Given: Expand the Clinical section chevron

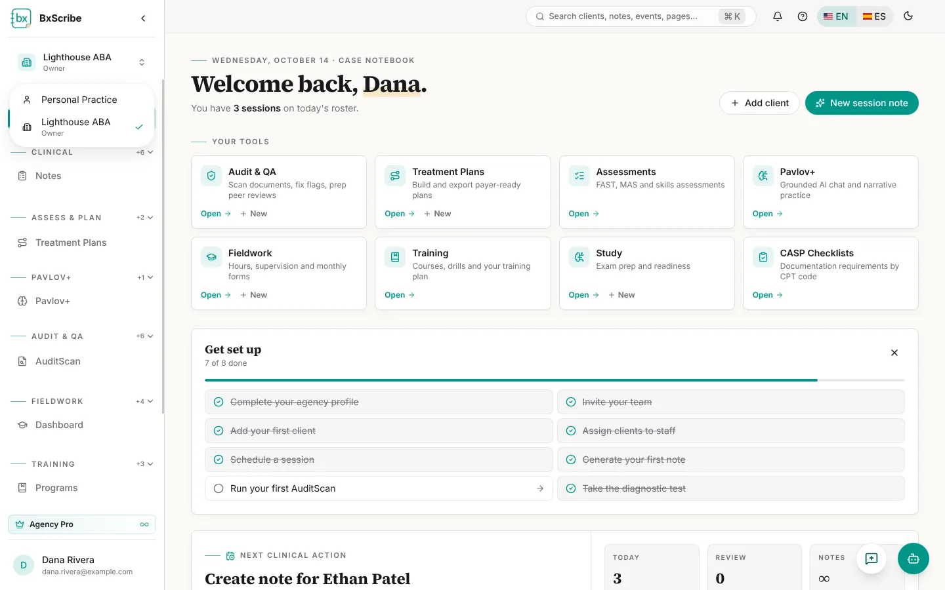Looking at the screenshot, I should [x=150, y=152].
